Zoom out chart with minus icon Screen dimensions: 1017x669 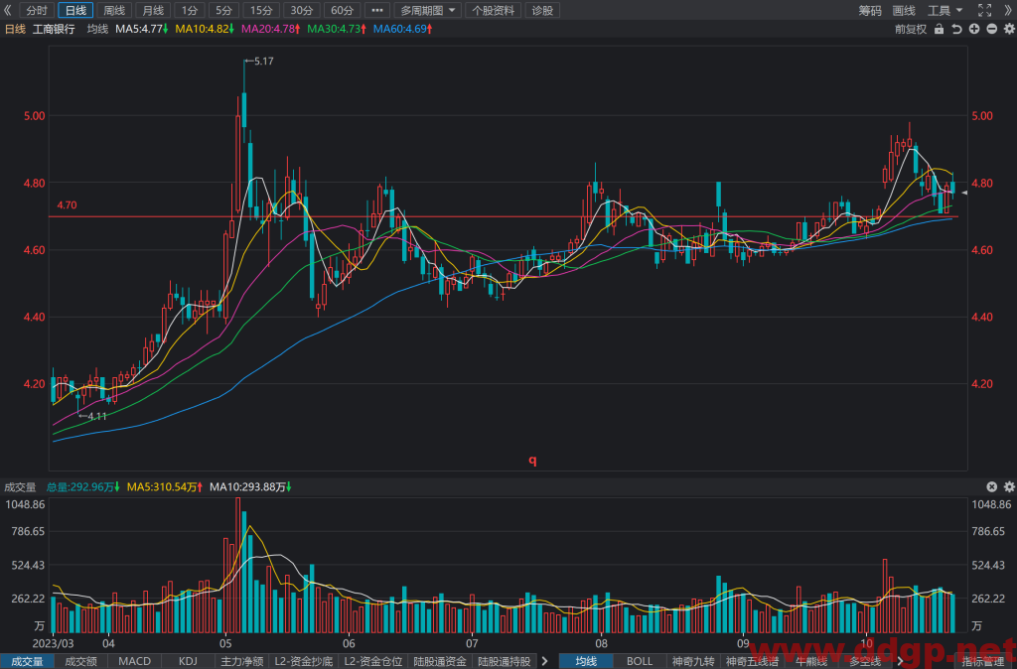pos(992,29)
